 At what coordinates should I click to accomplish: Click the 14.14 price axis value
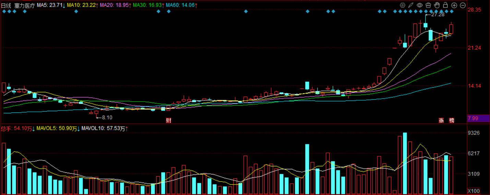tap(475, 86)
